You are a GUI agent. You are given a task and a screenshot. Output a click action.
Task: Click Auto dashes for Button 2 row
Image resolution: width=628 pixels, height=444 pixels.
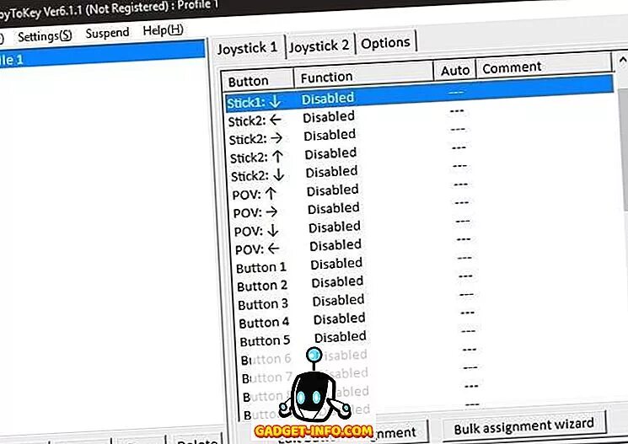(465, 275)
